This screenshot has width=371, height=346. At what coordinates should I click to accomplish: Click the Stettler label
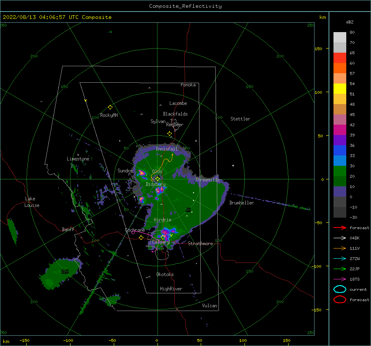(240, 119)
